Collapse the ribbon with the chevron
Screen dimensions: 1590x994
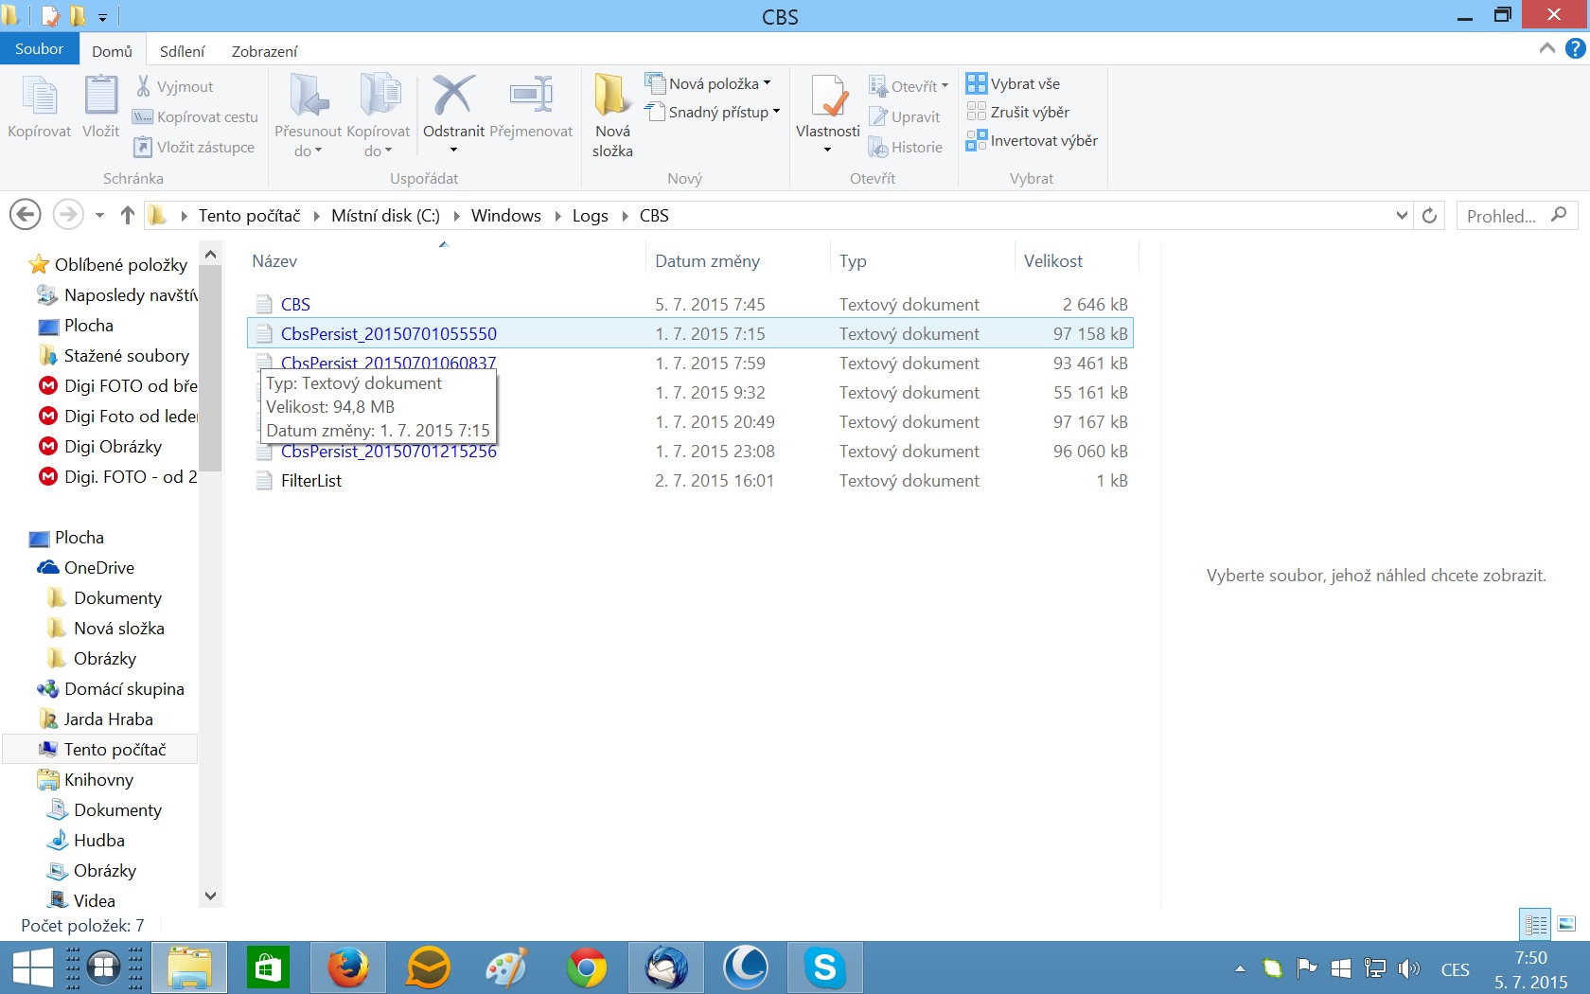pos(1547,48)
